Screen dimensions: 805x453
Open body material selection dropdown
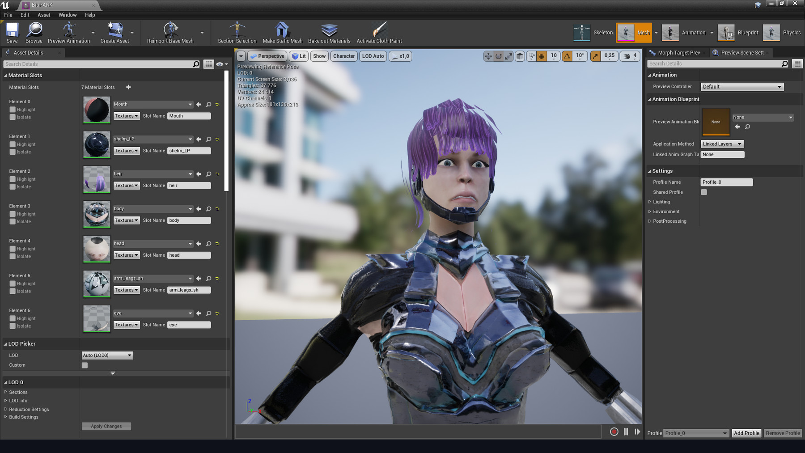click(153, 209)
